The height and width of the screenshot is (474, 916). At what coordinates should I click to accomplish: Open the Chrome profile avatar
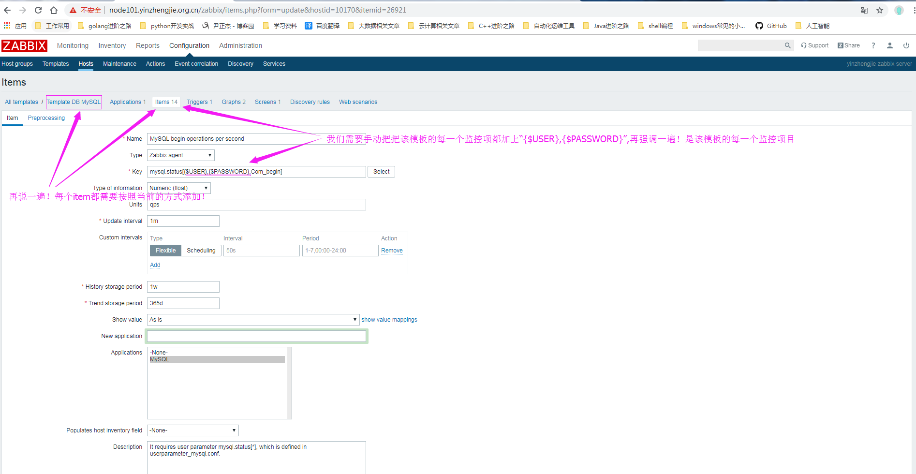point(899,10)
